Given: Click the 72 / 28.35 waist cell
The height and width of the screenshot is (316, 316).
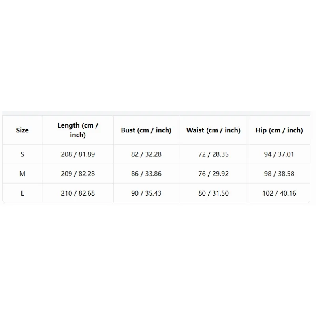Looking at the screenshot, I should tap(213, 154).
